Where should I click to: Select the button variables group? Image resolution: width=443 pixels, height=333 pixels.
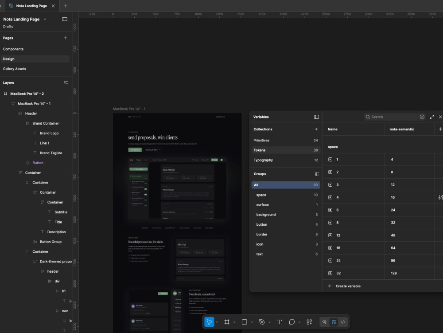(286, 224)
